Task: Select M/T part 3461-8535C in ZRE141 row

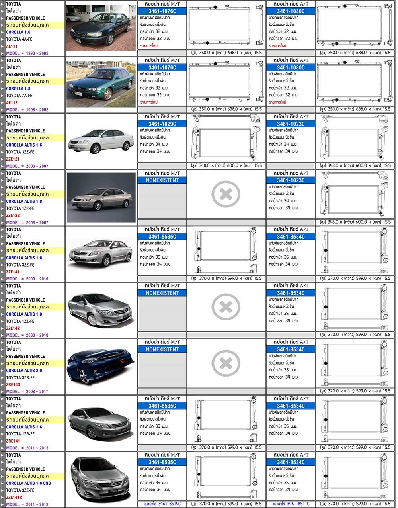Action: [162, 406]
